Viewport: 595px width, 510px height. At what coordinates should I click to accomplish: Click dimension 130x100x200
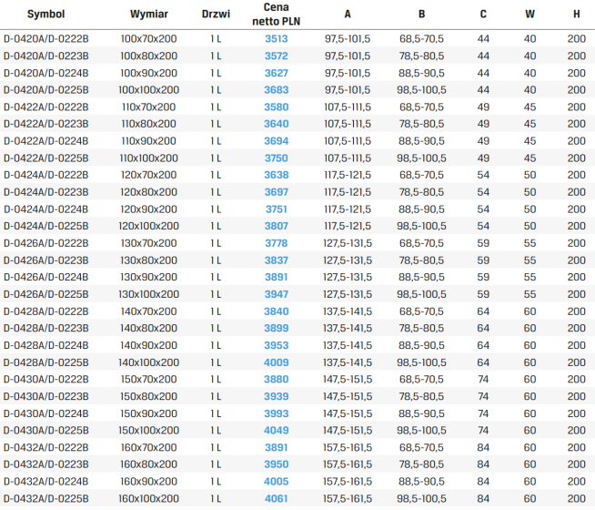coord(149,294)
